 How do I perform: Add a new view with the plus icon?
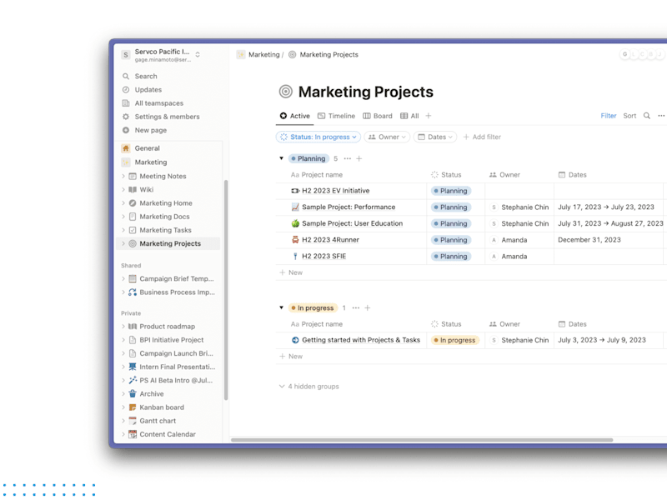tap(429, 116)
